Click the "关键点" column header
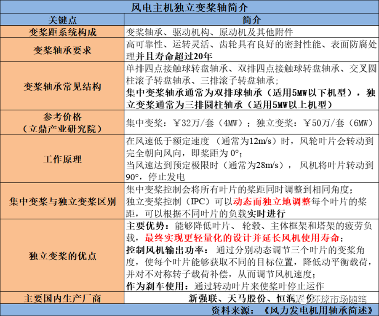 [62, 19]
